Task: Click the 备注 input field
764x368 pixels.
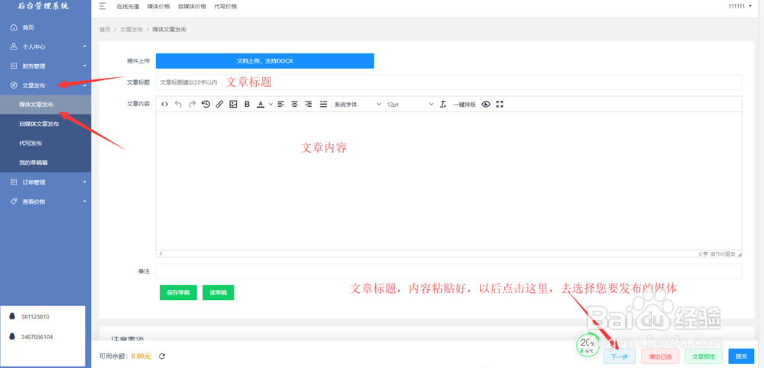Action: tap(448, 271)
